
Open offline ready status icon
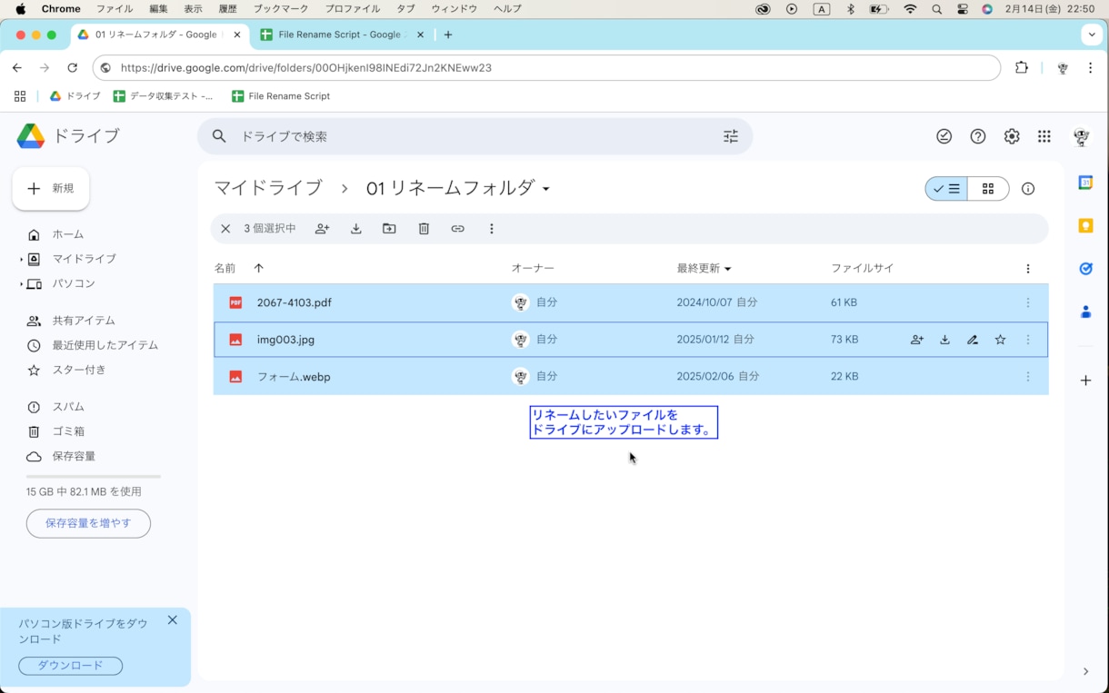tap(944, 136)
